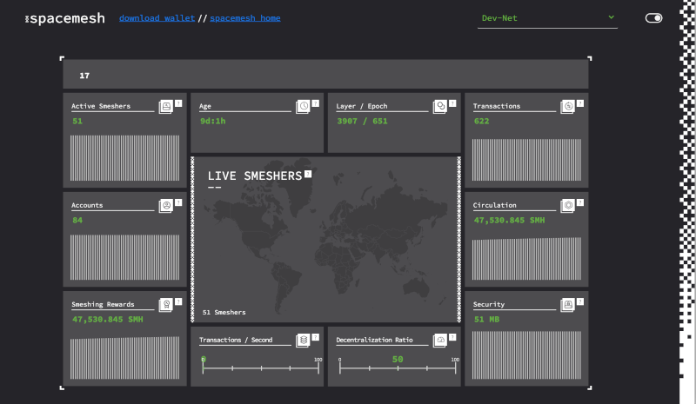Image resolution: width=696 pixels, height=404 pixels.
Task: Click the Layer / Epoch icon
Action: [x=440, y=107]
